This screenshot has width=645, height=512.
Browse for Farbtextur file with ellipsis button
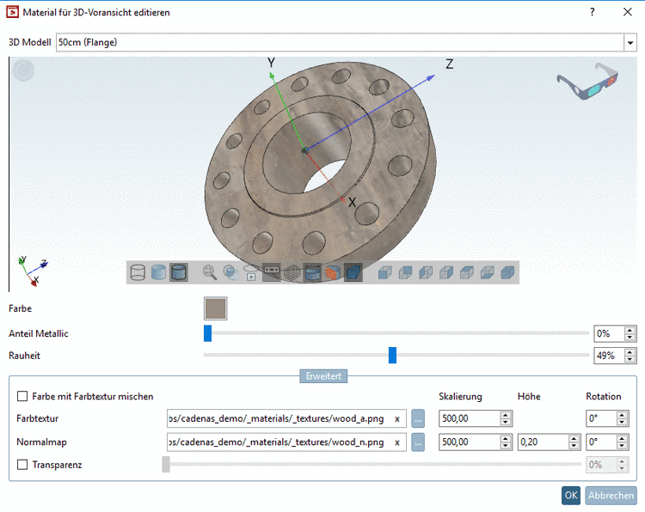(418, 419)
